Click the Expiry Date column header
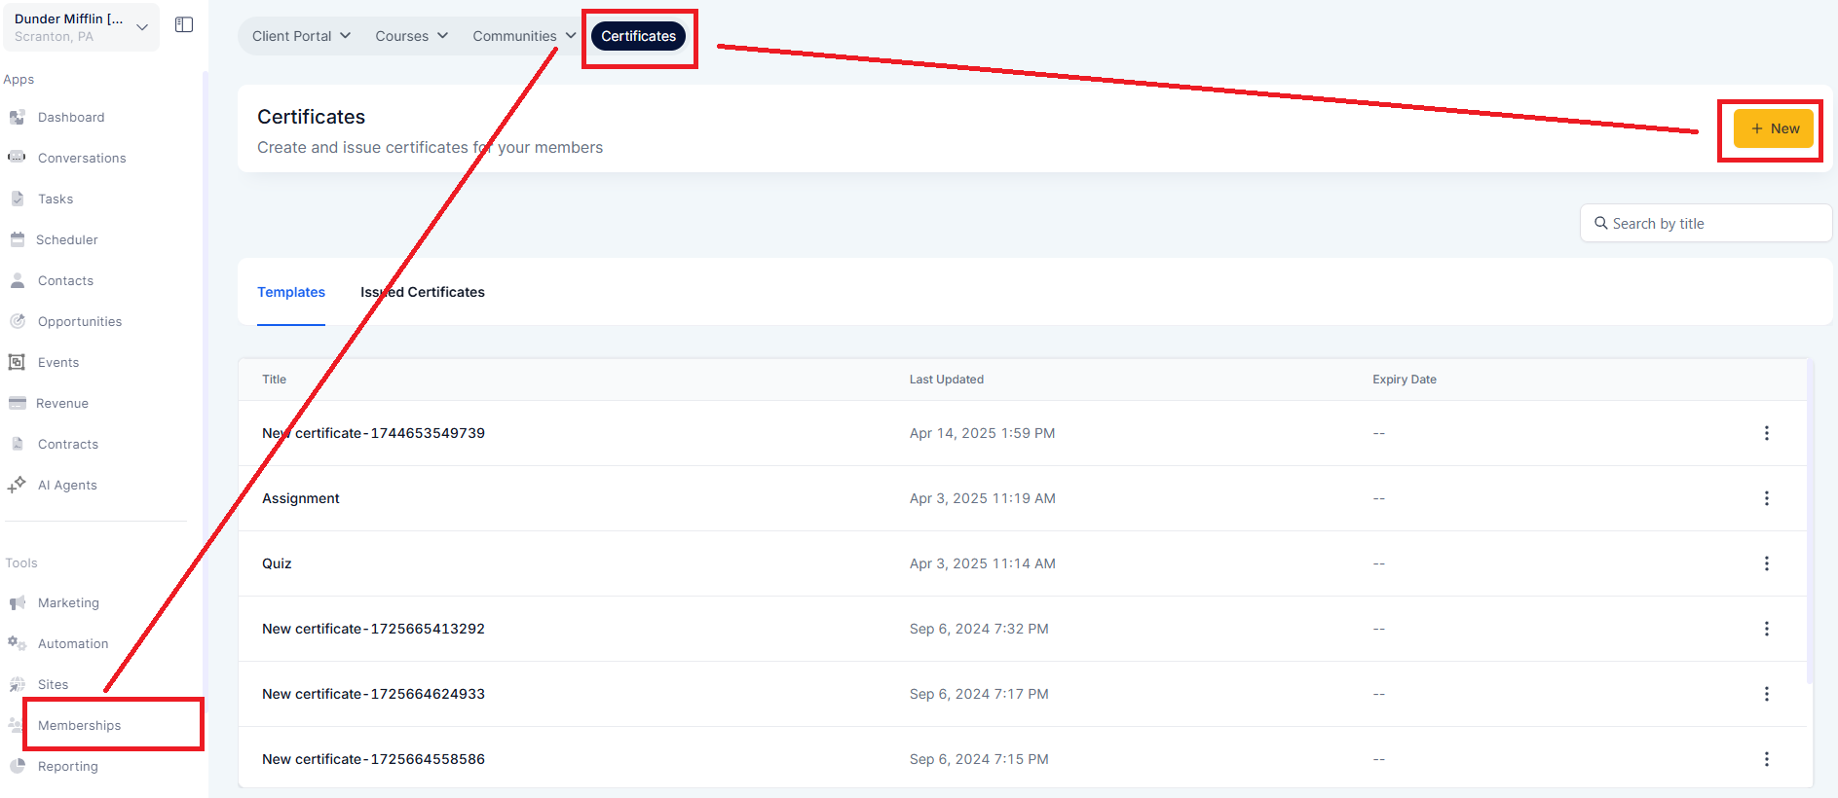 pyautogui.click(x=1405, y=380)
